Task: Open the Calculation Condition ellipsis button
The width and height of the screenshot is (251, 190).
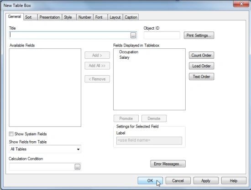Action: (78, 167)
